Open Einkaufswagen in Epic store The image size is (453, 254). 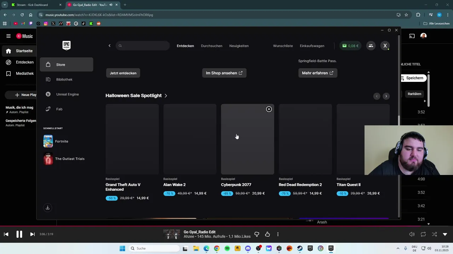pyautogui.click(x=312, y=46)
